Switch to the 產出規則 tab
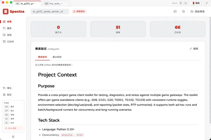Viewport: 211px width, 140px height. pos(57,57)
